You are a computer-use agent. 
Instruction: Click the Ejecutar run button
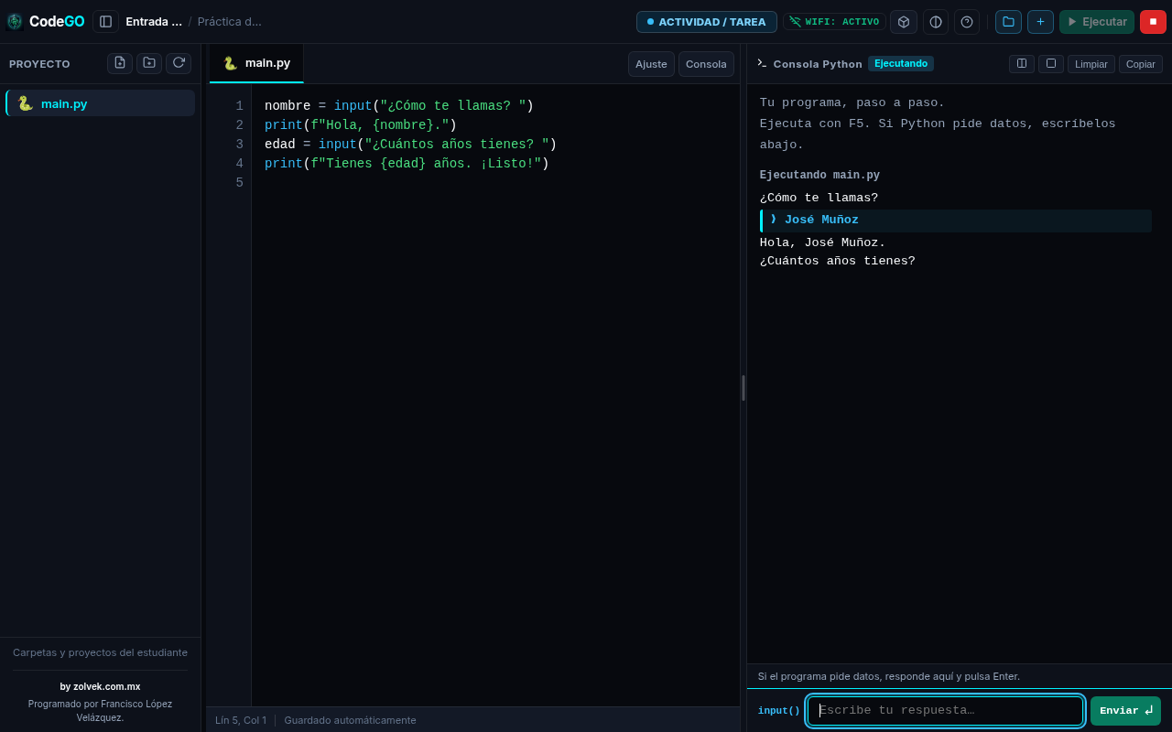point(1097,21)
